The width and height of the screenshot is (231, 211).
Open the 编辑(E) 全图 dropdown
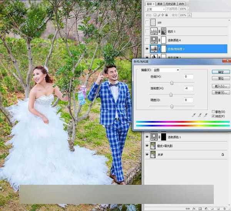click(x=166, y=70)
